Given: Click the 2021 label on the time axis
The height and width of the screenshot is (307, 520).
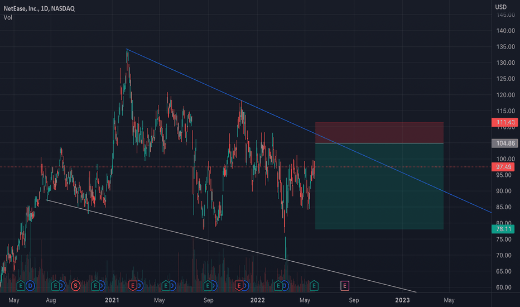Looking at the screenshot, I should (x=112, y=300).
